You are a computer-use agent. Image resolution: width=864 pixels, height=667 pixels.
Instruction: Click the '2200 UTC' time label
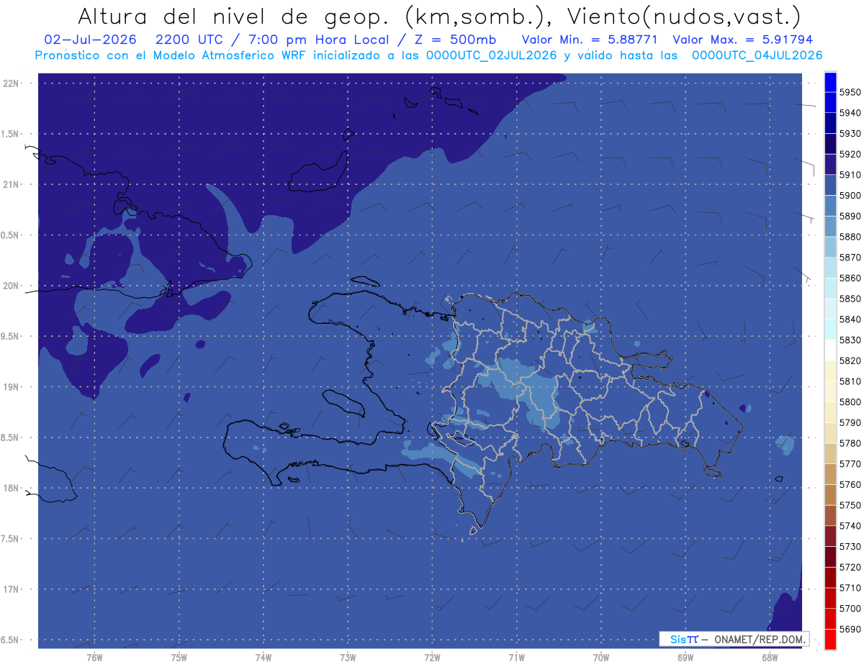point(189,40)
